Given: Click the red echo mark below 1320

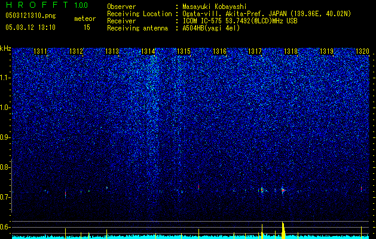Looking at the screenshot, I should point(361,189).
